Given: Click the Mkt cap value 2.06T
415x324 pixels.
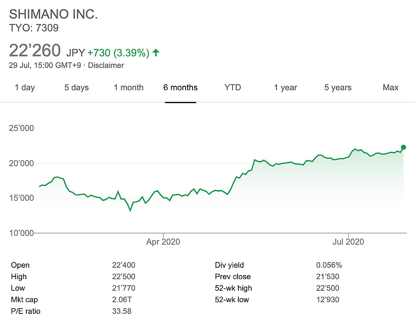Looking at the screenshot, I should tap(122, 300).
